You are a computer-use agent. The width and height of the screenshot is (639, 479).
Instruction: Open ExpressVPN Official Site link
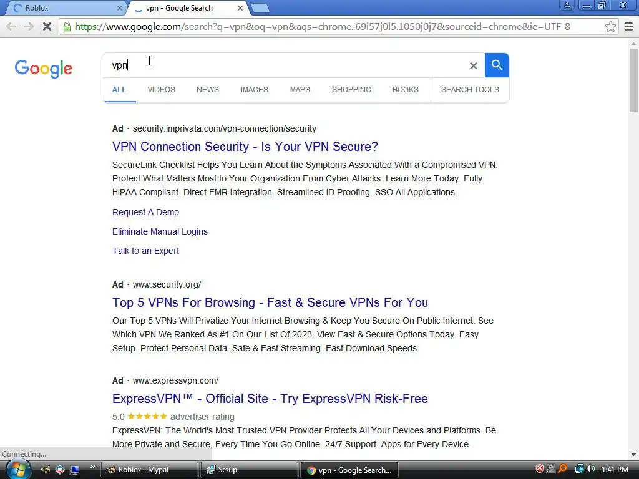270,399
